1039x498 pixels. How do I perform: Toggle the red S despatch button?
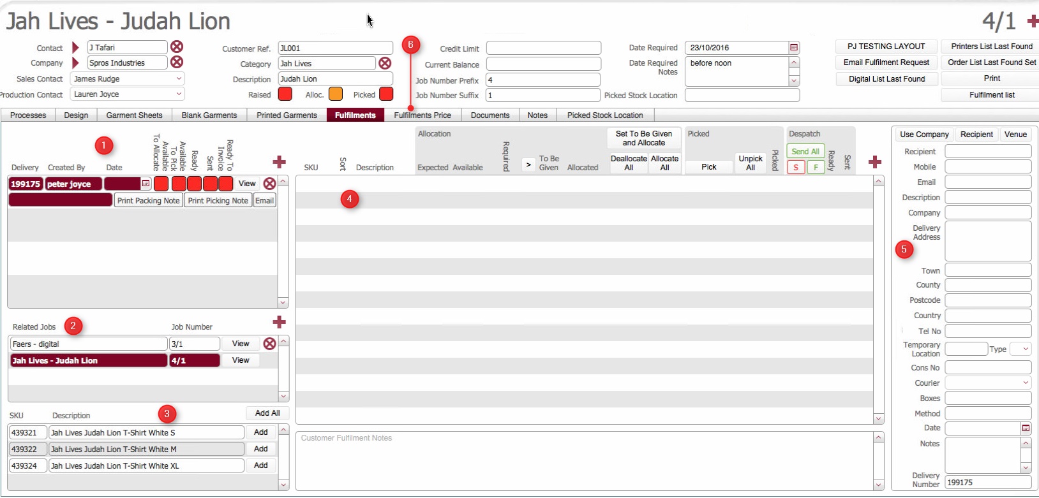tap(796, 167)
